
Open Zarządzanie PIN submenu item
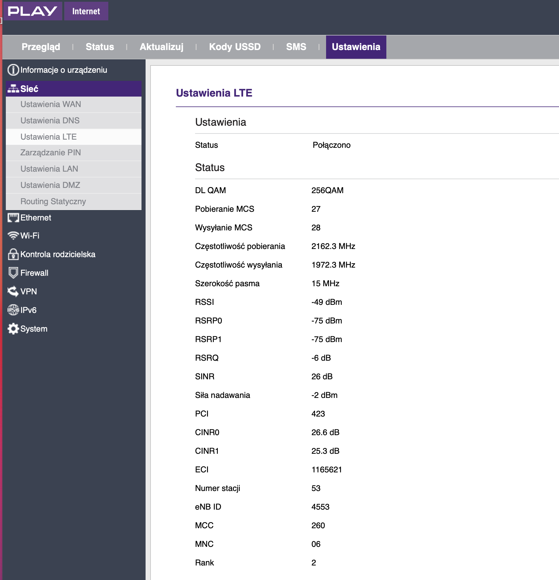[x=73, y=153]
